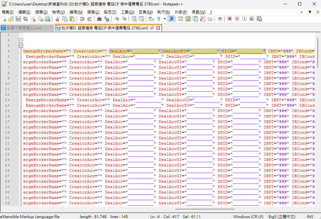This screenshot has width=321, height=219.
Task: Switch to the 股票下單匣匯出.xml tab
Action: click(x=27, y=28)
